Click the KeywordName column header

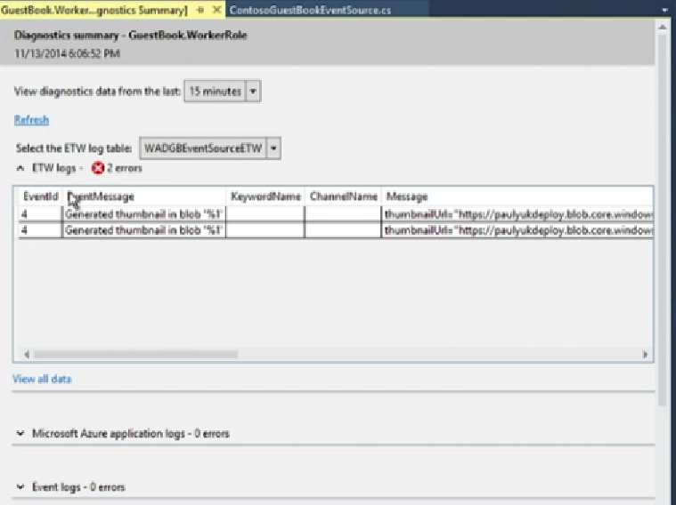265,196
